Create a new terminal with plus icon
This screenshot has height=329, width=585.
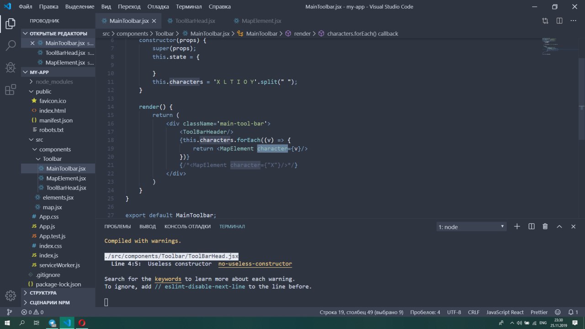[517, 227]
